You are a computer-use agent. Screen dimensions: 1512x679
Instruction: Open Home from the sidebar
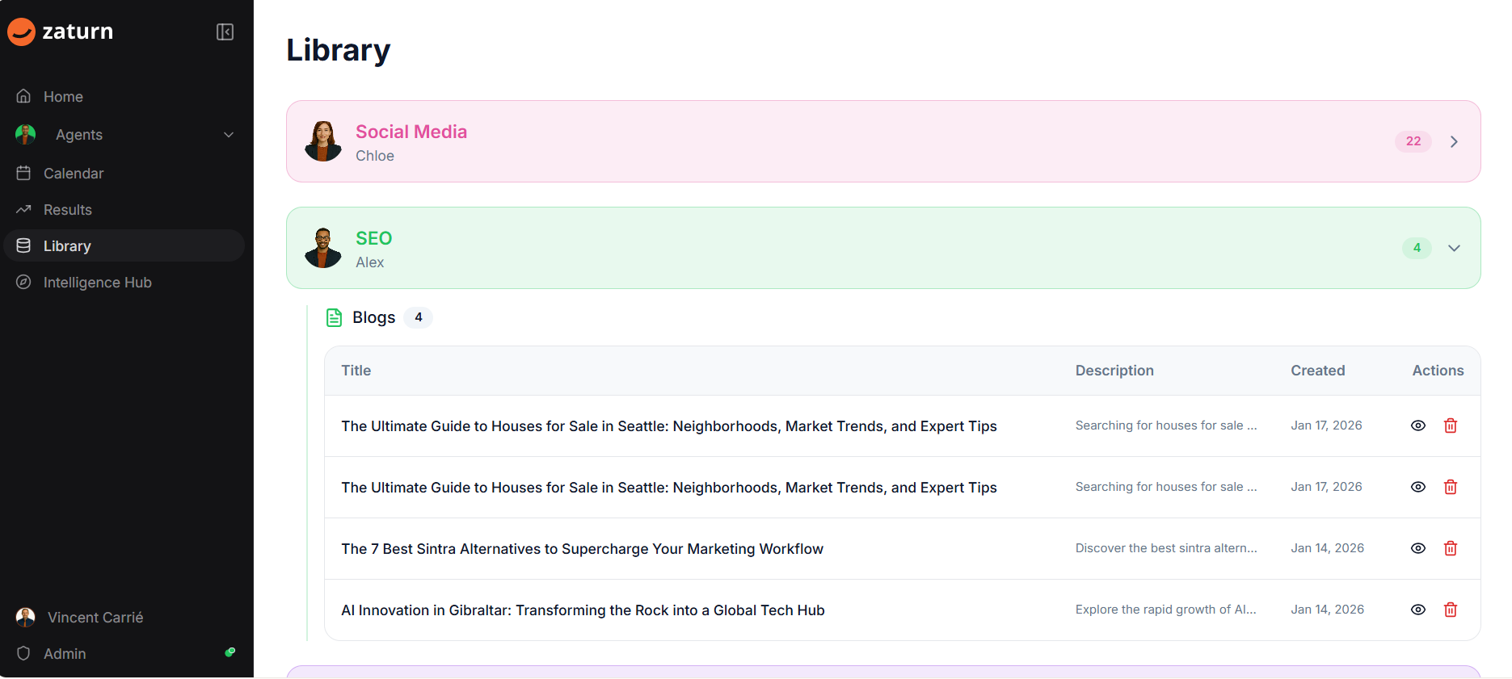tap(63, 96)
